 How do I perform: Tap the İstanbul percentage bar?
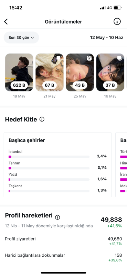(49, 157)
